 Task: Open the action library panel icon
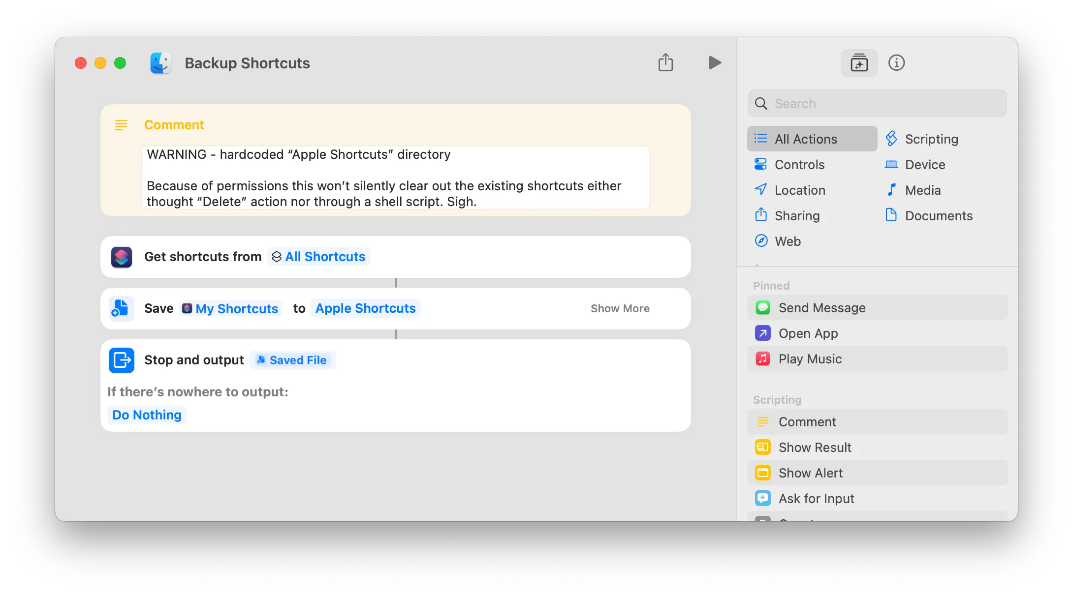(x=858, y=62)
